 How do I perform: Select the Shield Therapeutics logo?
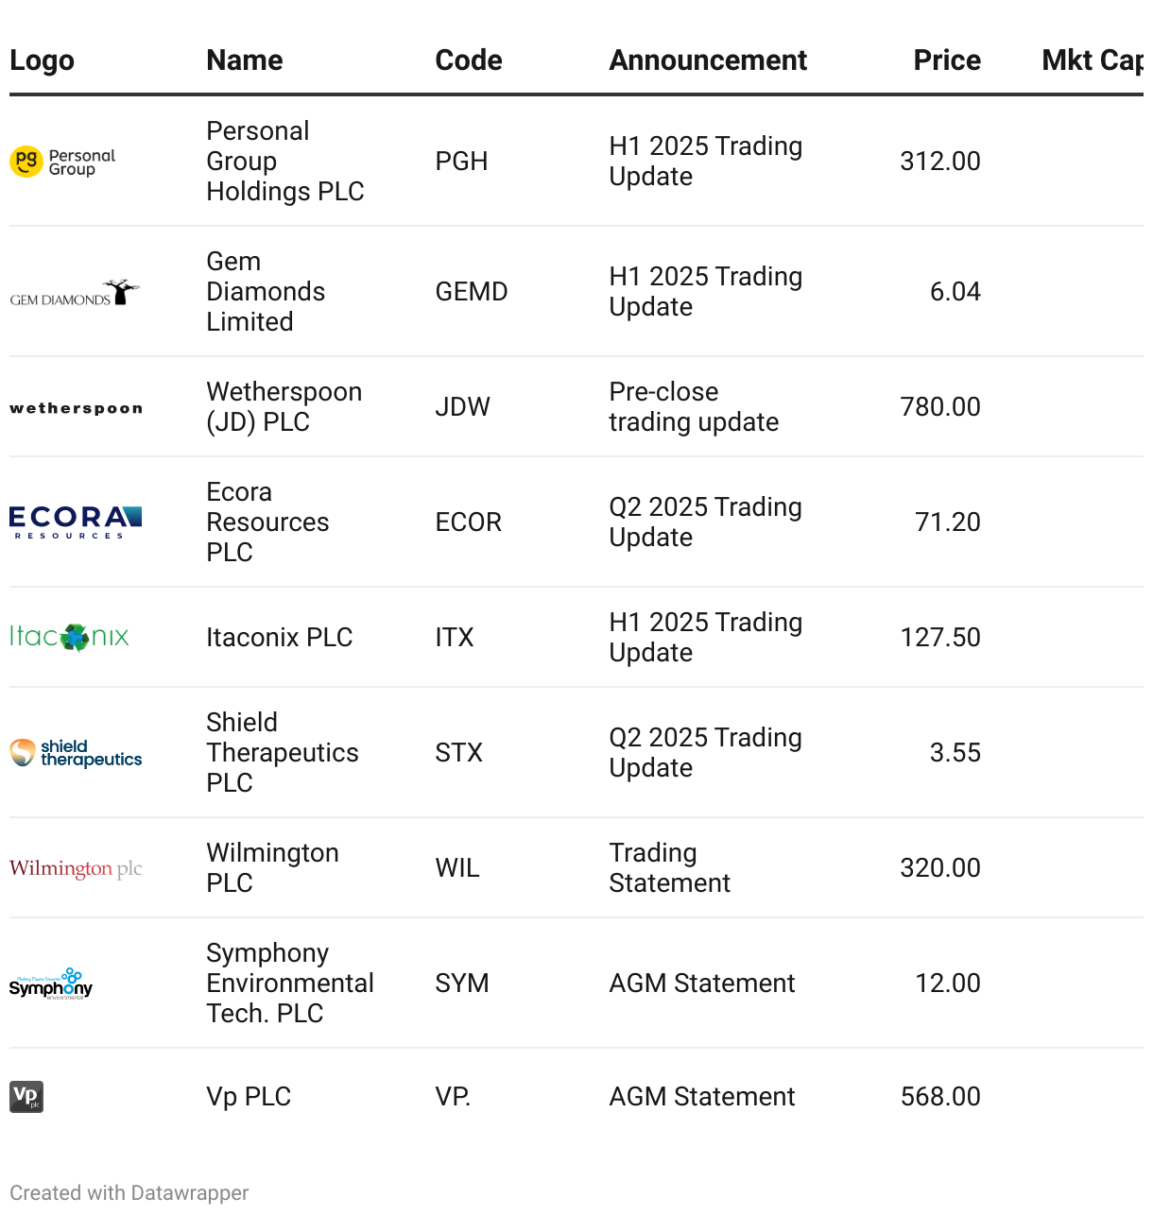tap(76, 753)
